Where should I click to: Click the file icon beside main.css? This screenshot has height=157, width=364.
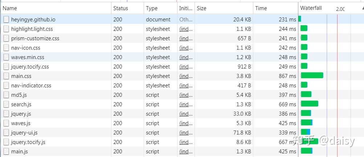click(x=6, y=76)
